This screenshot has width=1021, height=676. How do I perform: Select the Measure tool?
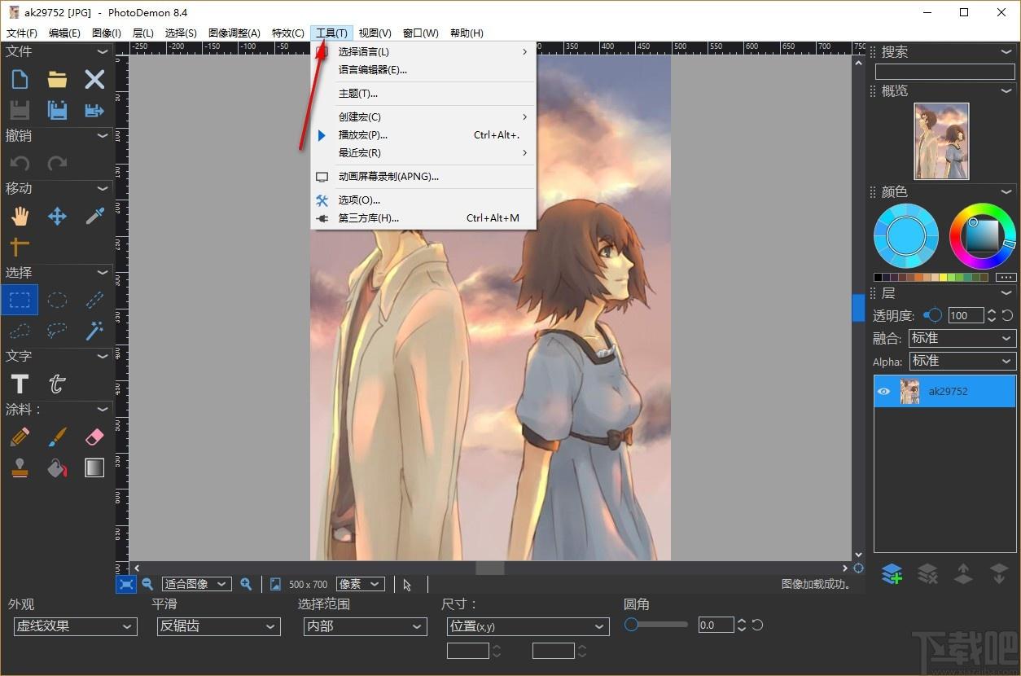(x=20, y=246)
